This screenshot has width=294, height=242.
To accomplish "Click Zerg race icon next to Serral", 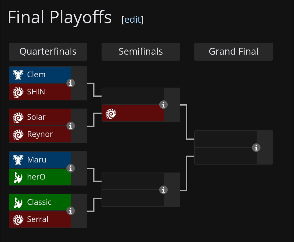I will (18, 219).
